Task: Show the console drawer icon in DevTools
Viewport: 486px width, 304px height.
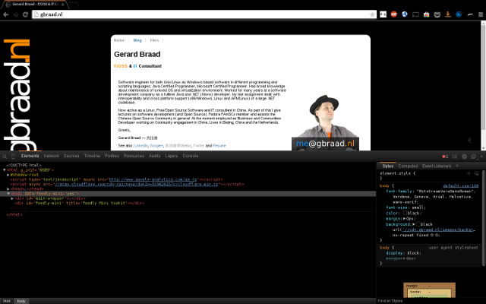Action: 455,157
